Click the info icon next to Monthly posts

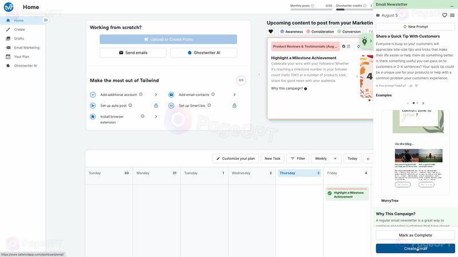point(313,6)
